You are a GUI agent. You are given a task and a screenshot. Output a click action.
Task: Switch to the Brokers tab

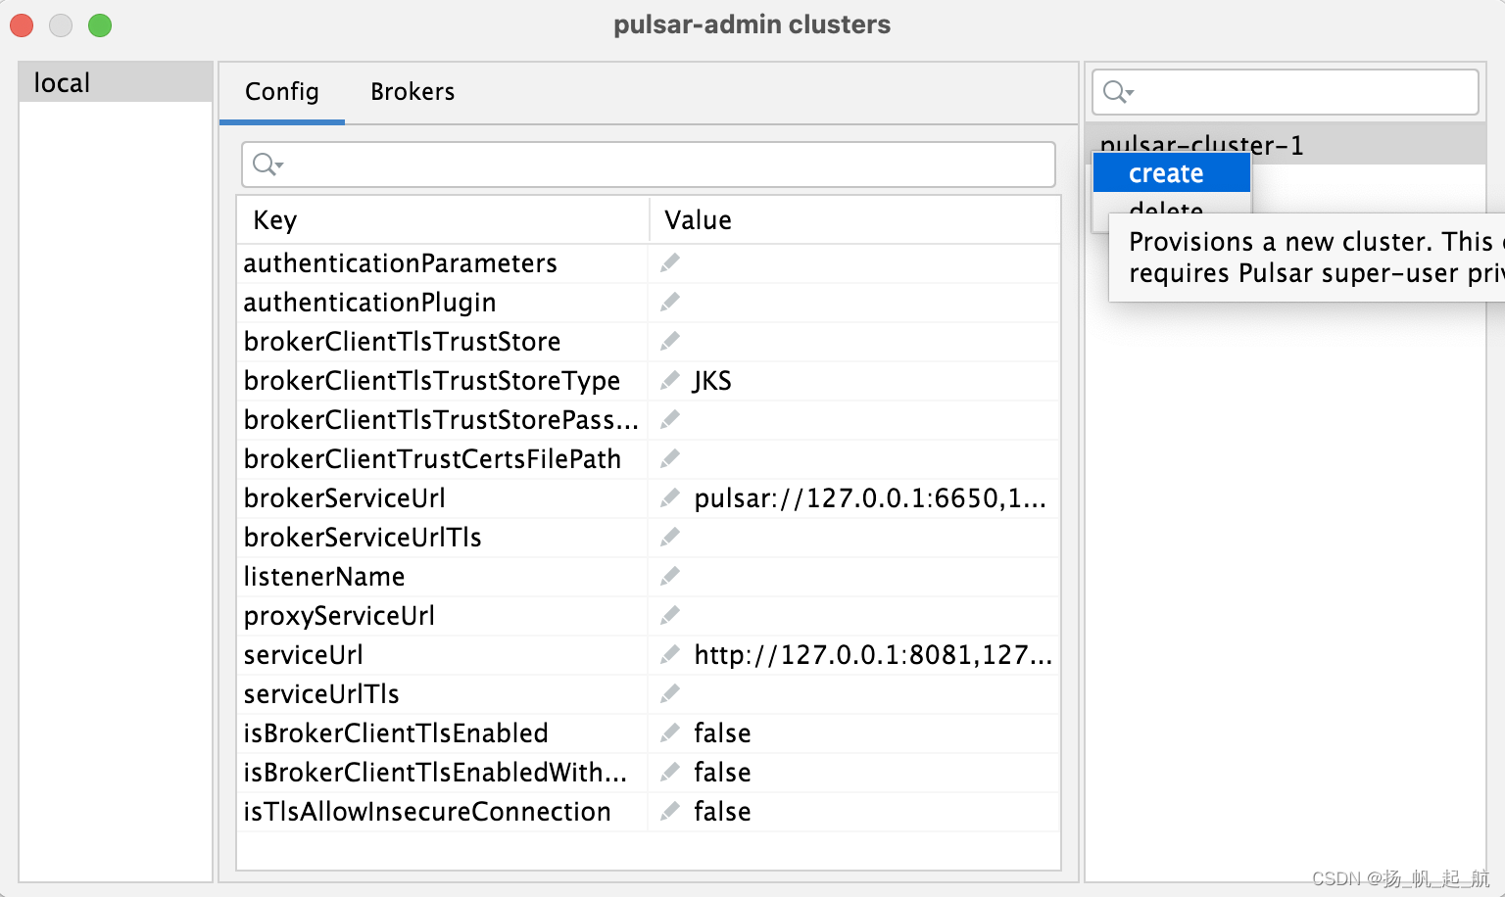point(412,91)
